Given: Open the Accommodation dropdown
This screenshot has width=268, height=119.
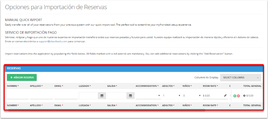Looking at the screenshot, I should [x=148, y=96].
